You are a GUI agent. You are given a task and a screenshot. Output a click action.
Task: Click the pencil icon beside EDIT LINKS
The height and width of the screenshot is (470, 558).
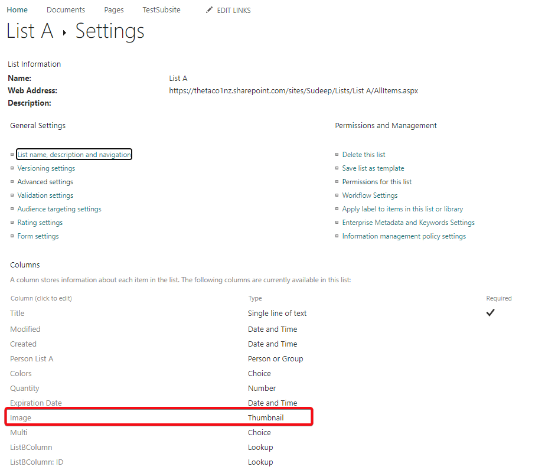pos(209,10)
